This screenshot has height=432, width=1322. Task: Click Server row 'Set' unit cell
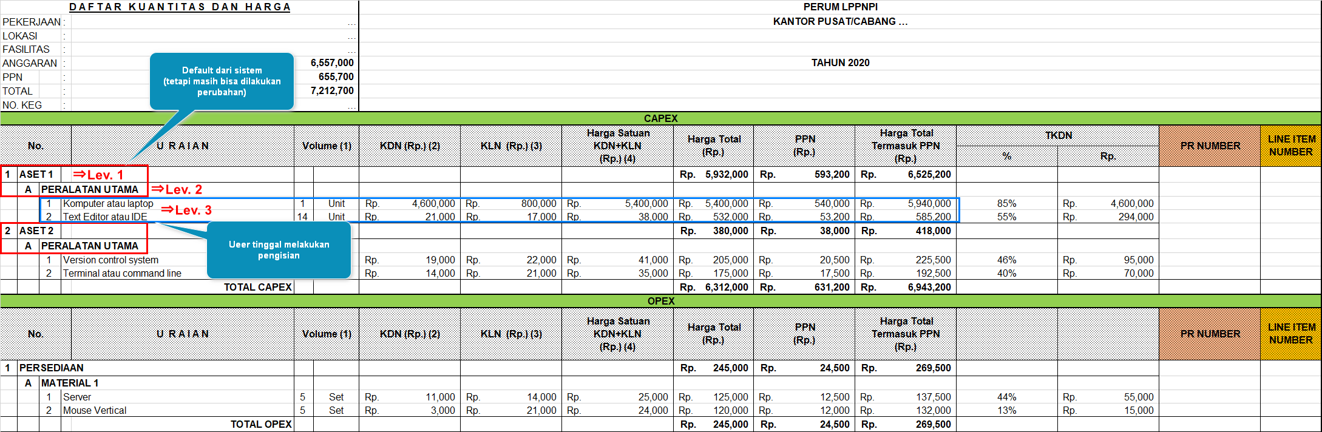336,397
